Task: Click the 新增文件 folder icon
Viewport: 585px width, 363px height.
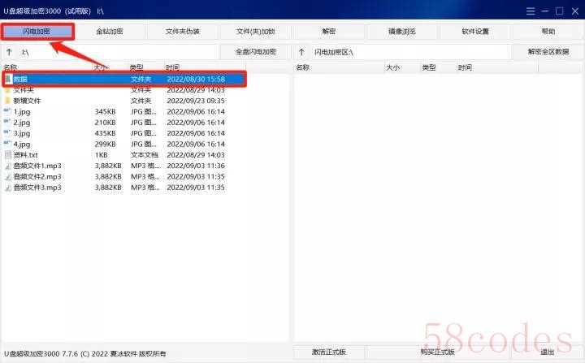Action: pos(8,101)
